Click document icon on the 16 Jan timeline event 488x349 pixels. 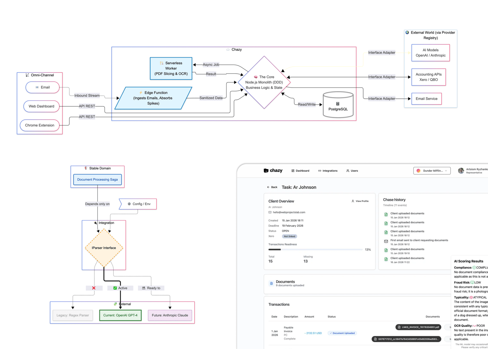click(x=386, y=259)
